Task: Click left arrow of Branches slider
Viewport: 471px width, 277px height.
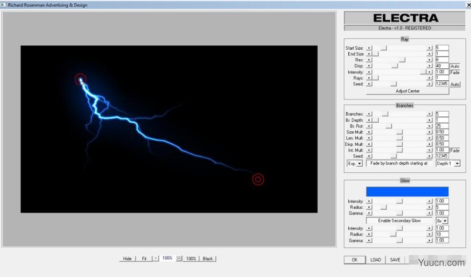Action: click(x=369, y=114)
